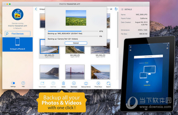Click the computer monitors graphic on iPad
The image size is (178, 115).
pos(147,72)
